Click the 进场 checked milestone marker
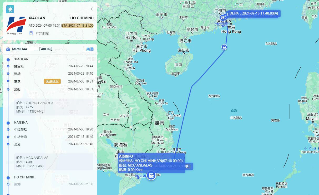 tap(8, 74)
